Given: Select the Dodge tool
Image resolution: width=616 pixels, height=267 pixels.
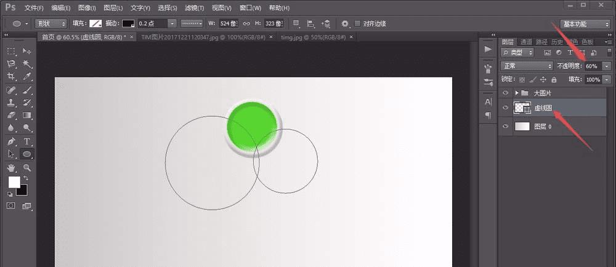Looking at the screenshot, I should [x=26, y=128].
